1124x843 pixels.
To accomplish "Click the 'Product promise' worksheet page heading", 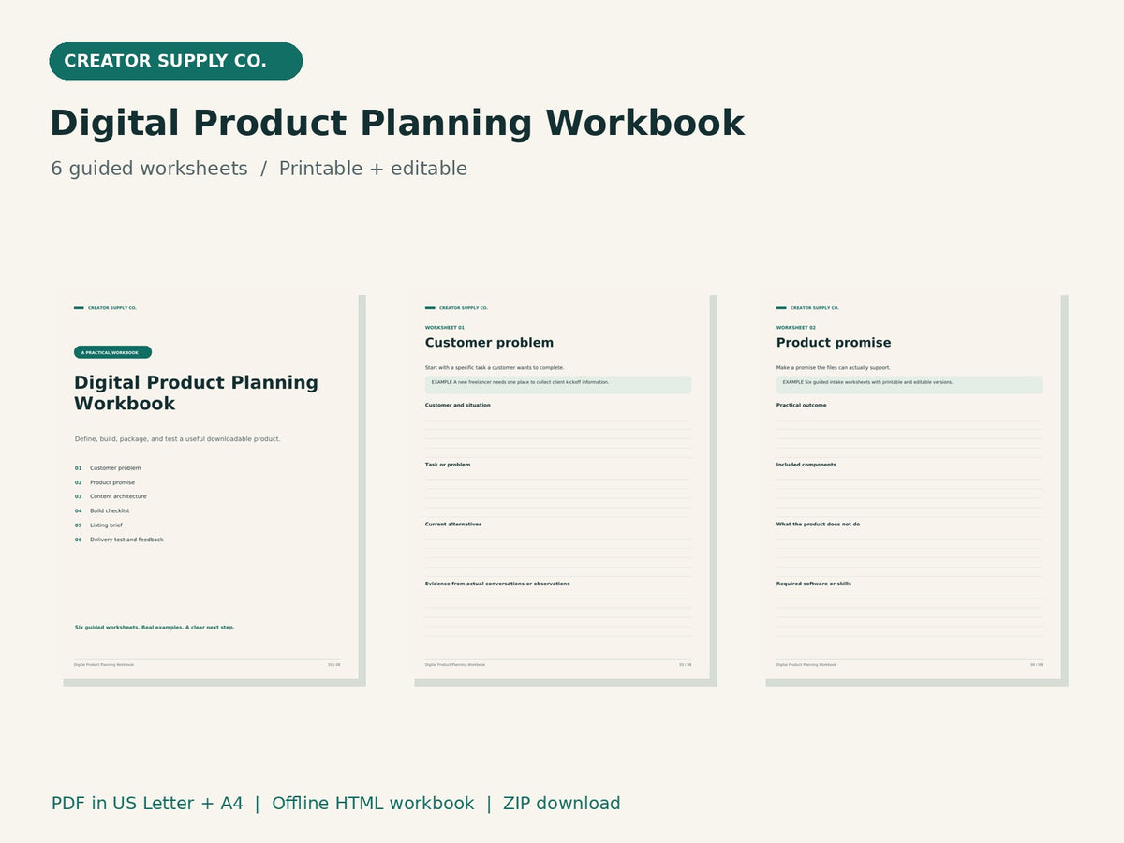I will point(834,343).
